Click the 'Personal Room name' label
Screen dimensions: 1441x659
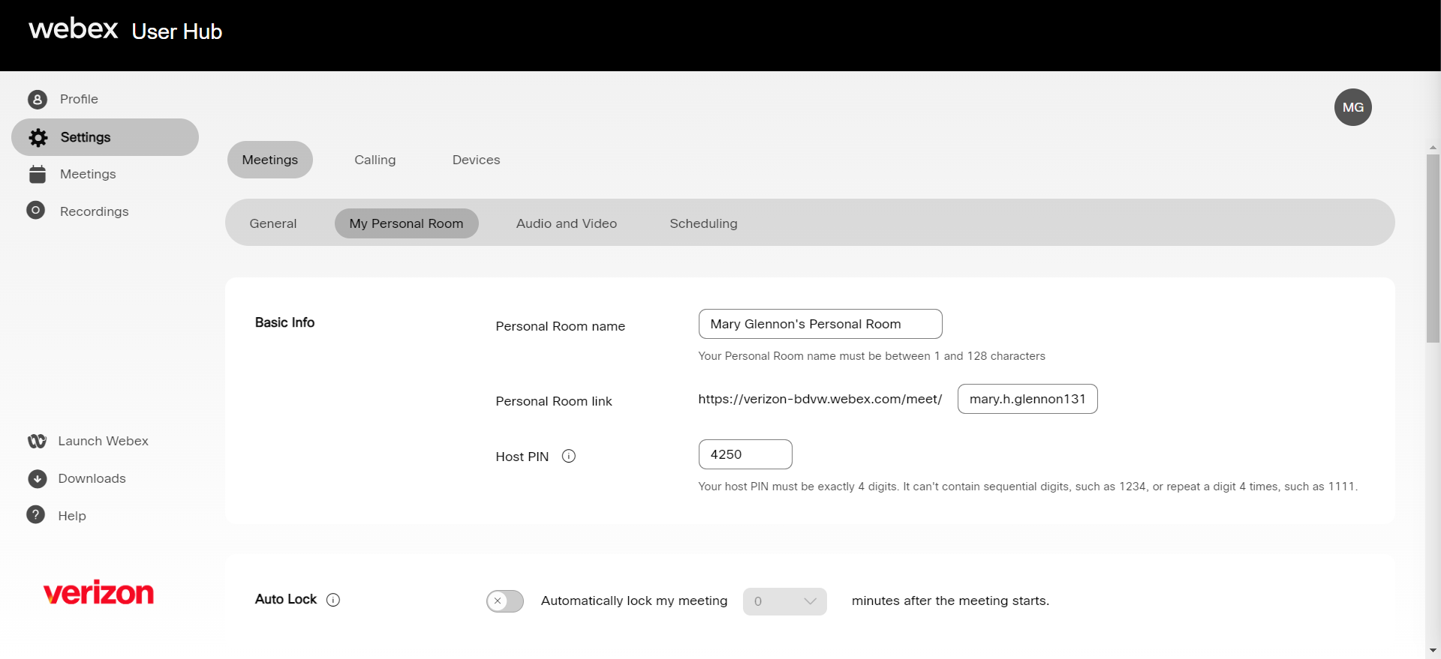(560, 326)
